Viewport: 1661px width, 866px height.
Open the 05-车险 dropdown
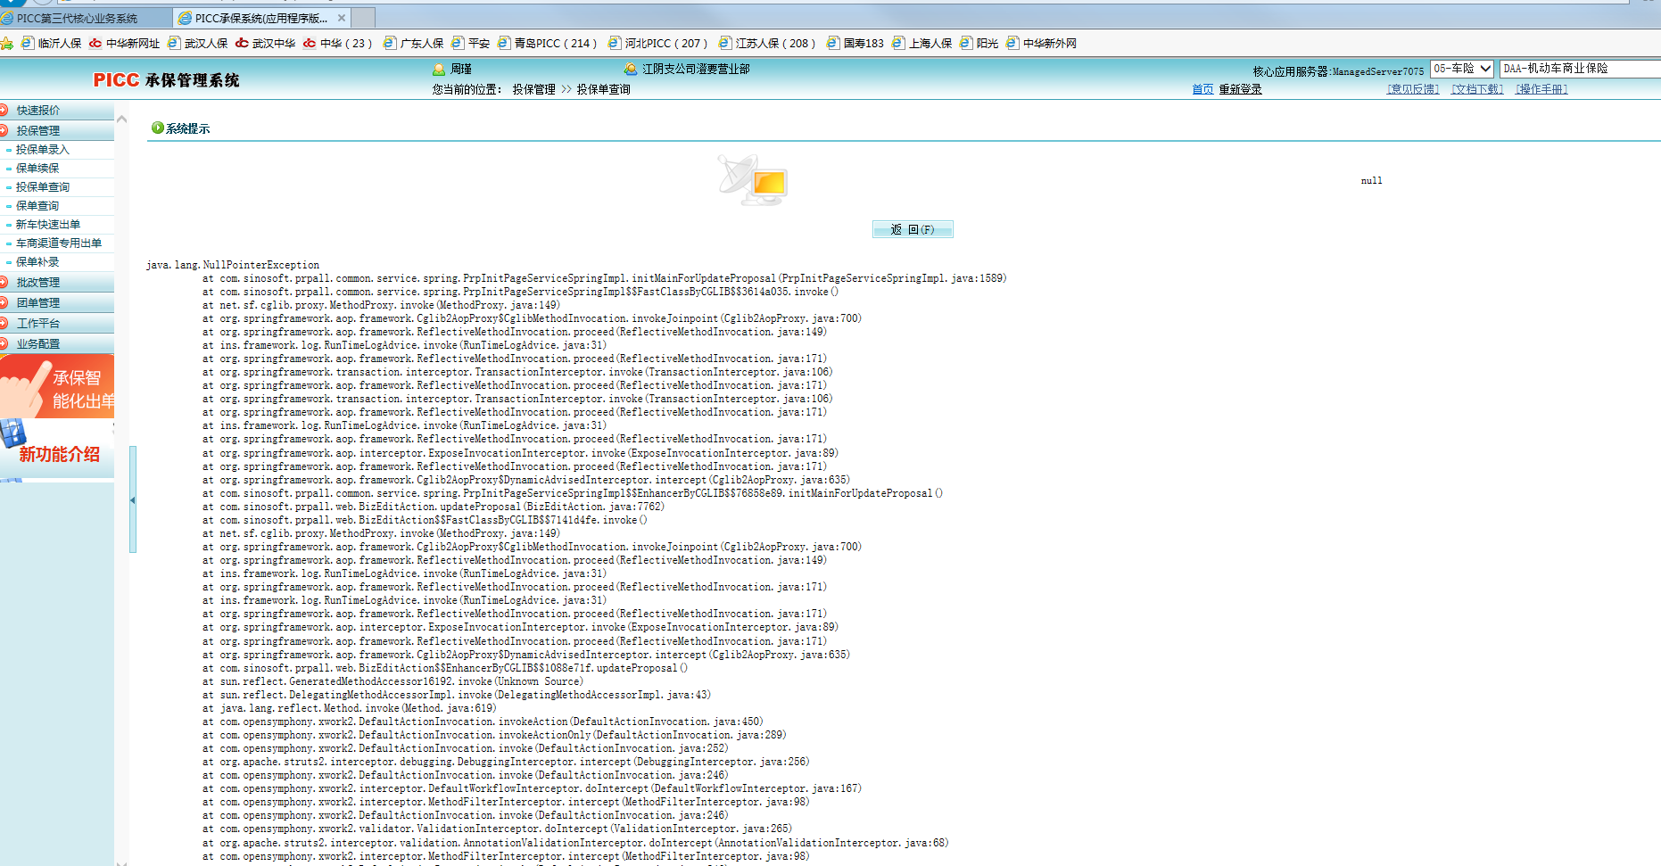tap(1462, 69)
